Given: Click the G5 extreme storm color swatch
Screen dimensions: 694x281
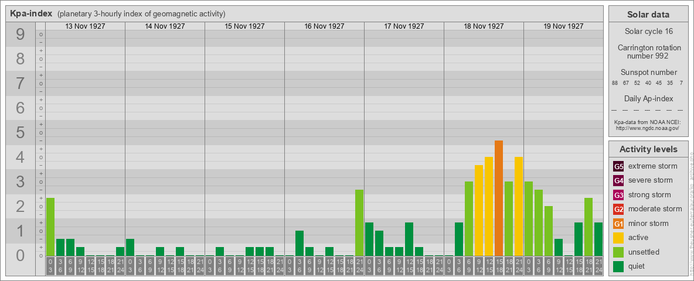Looking at the screenshot, I should [618, 167].
